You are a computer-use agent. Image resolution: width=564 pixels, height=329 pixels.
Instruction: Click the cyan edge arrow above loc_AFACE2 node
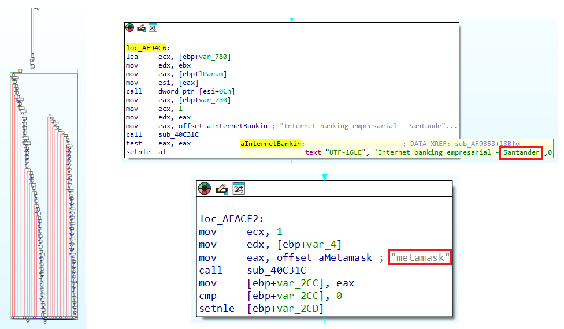point(324,177)
